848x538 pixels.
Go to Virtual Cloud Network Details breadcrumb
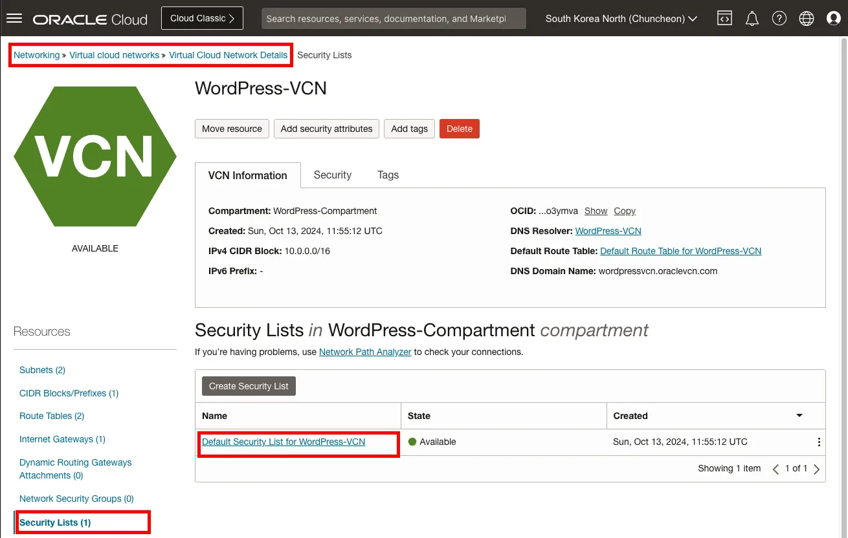click(229, 55)
